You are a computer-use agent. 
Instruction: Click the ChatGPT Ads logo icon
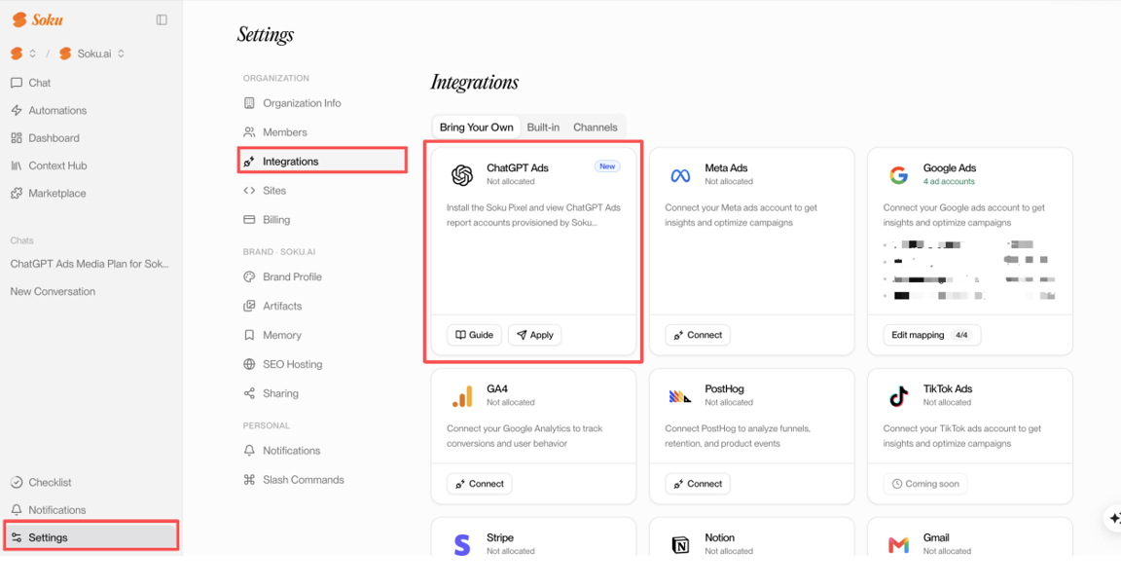tap(462, 174)
